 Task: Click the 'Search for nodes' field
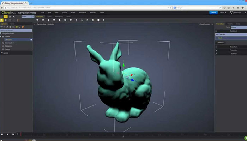[16, 30]
